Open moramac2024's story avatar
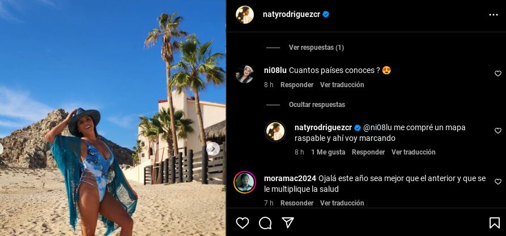506x236 pixels. [x=245, y=182]
